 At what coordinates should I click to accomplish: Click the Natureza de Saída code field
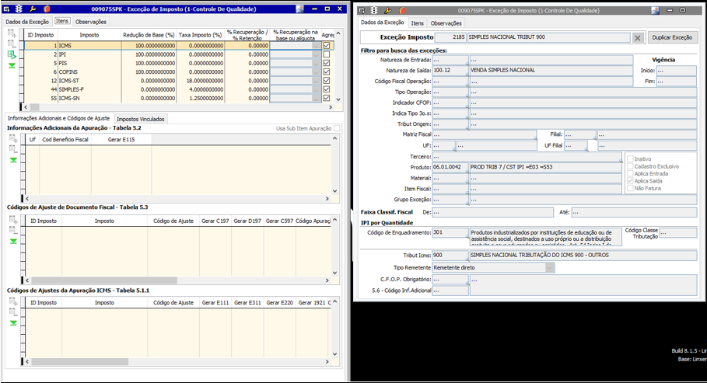pyautogui.click(x=450, y=70)
